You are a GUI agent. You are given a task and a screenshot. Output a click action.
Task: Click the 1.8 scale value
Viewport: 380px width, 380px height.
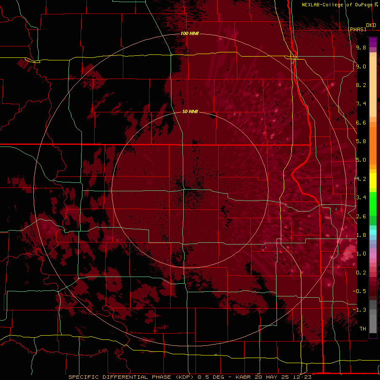tap(361, 235)
